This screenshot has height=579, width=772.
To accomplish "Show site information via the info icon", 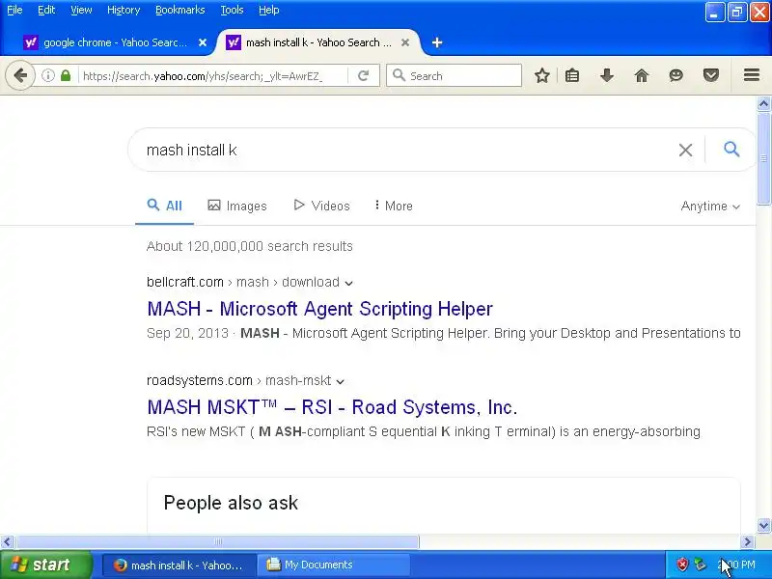I will (x=47, y=75).
